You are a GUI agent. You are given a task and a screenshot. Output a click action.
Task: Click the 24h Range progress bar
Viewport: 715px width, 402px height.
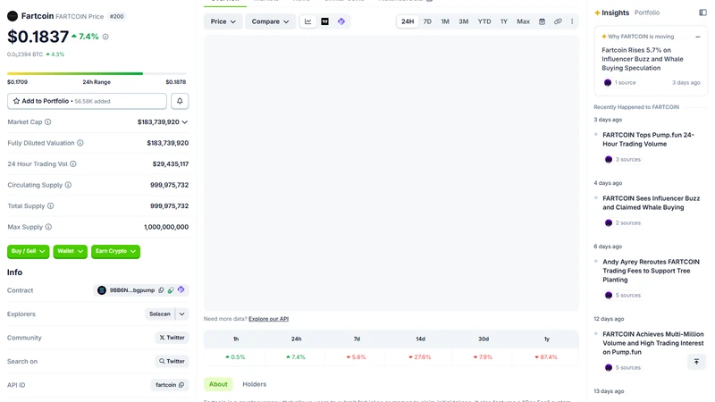(97, 73)
